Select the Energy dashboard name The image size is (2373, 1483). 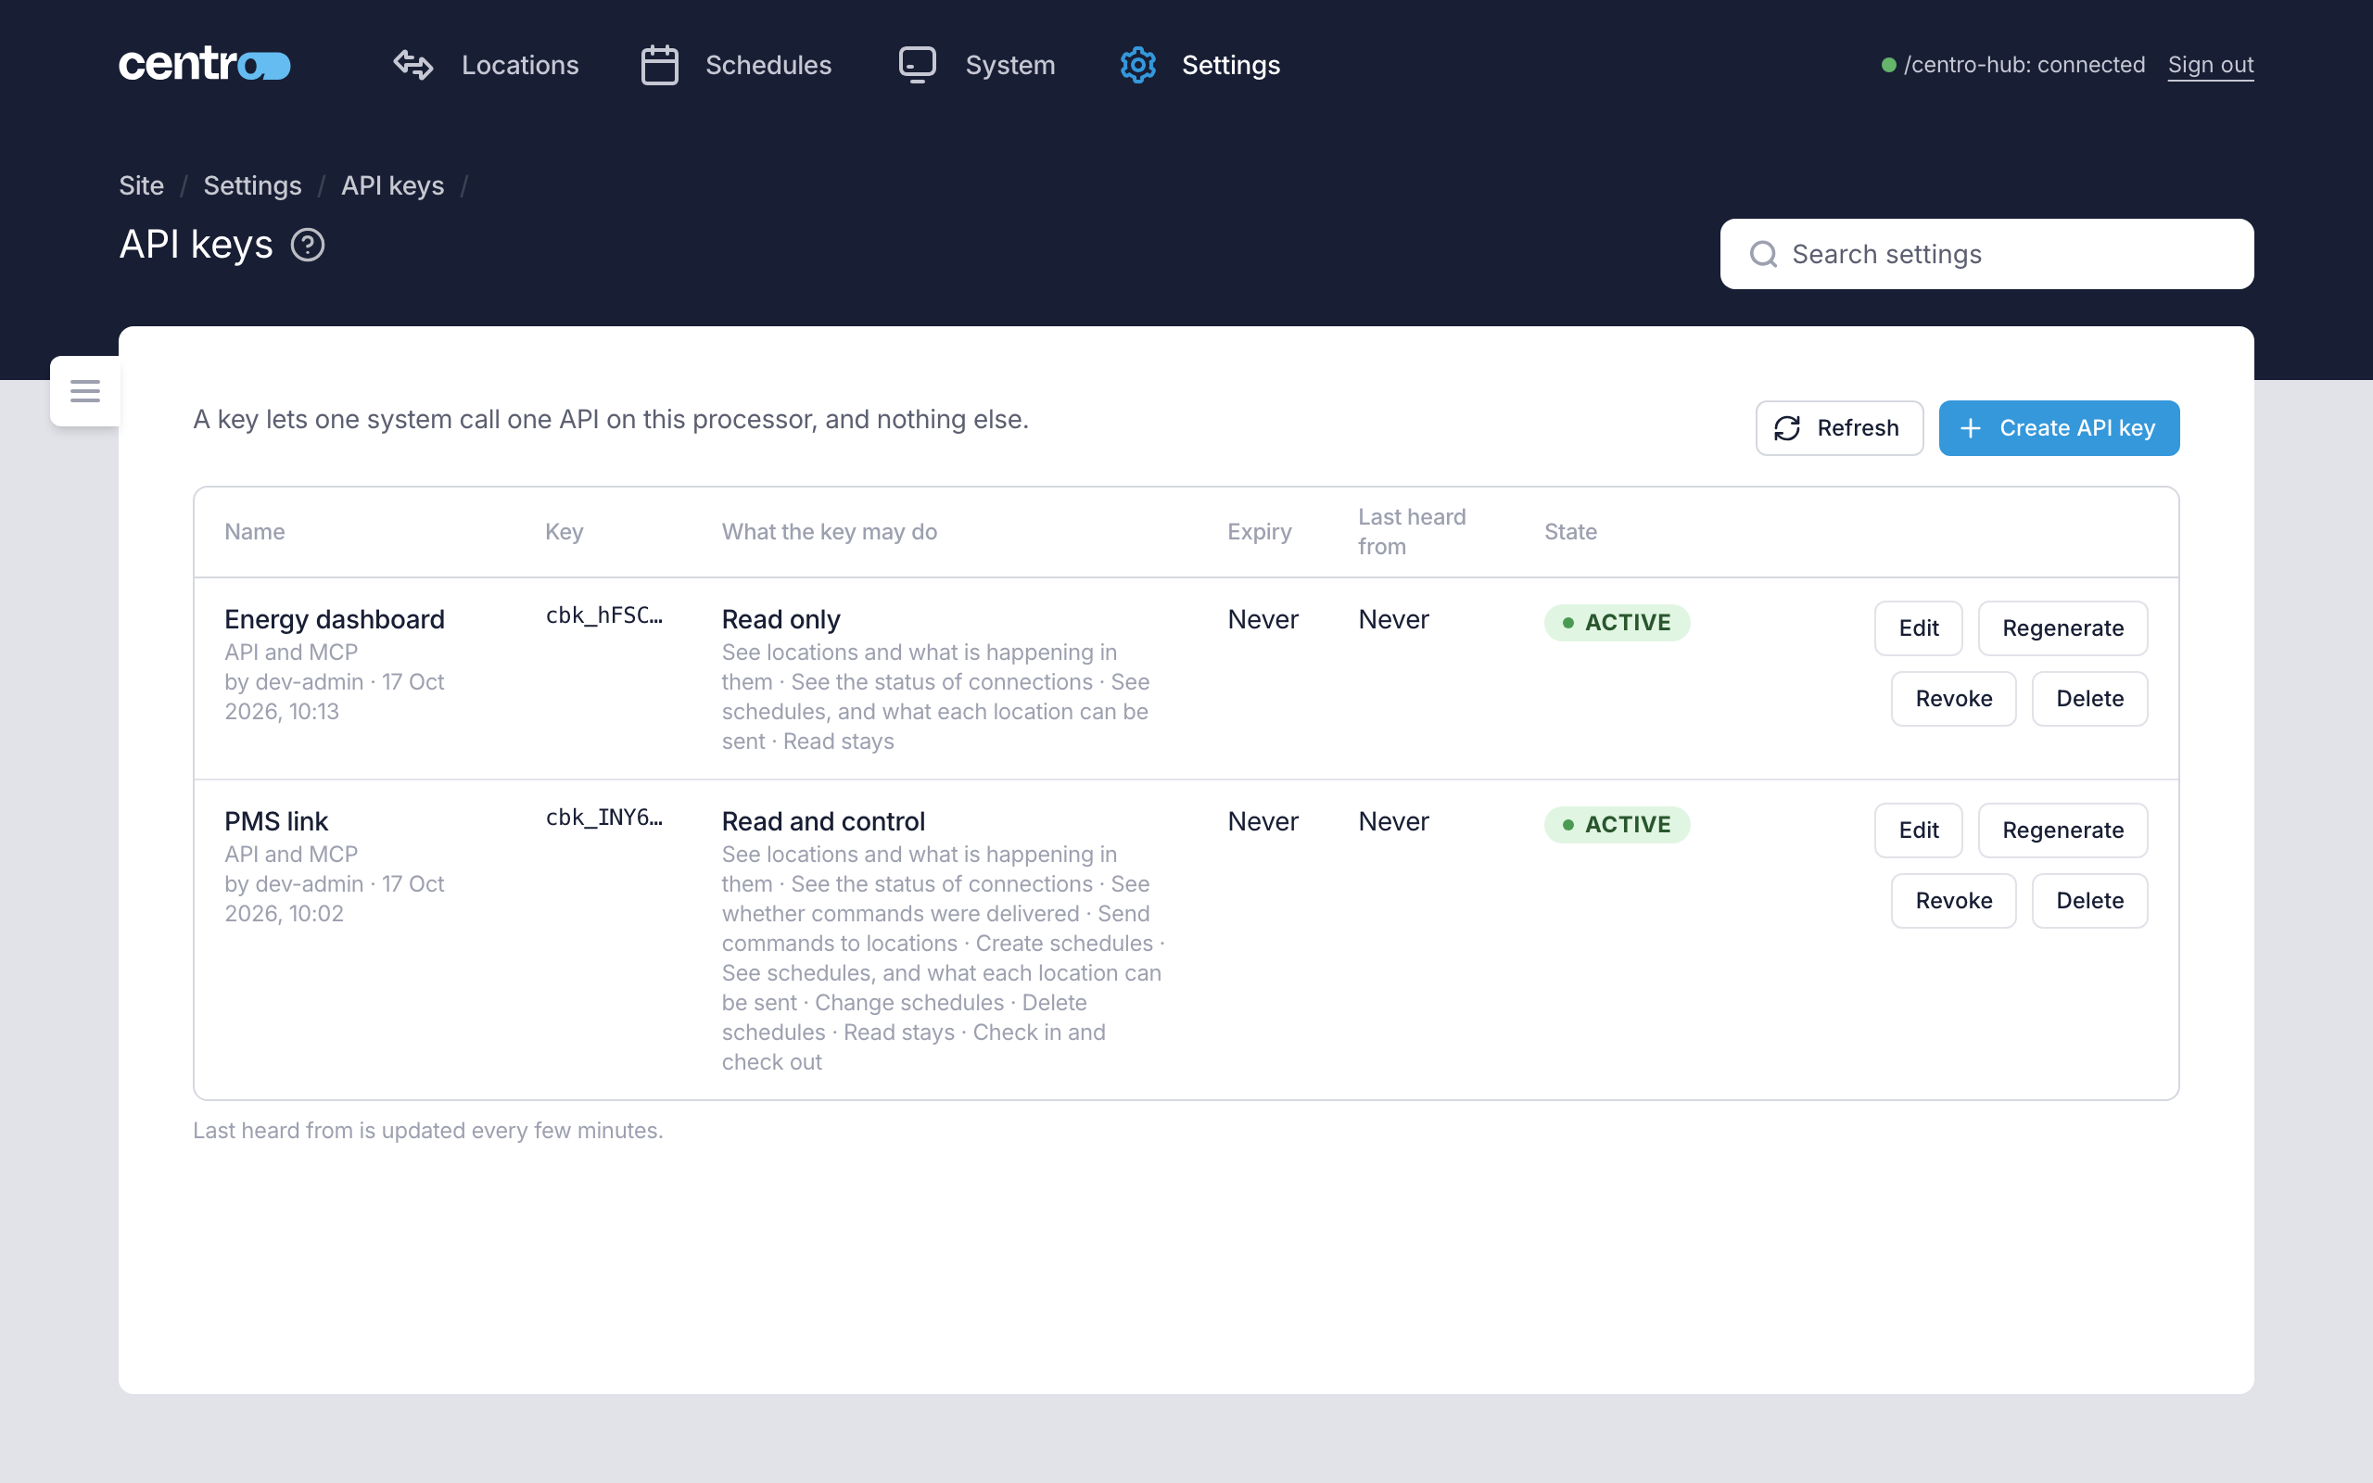tap(335, 619)
